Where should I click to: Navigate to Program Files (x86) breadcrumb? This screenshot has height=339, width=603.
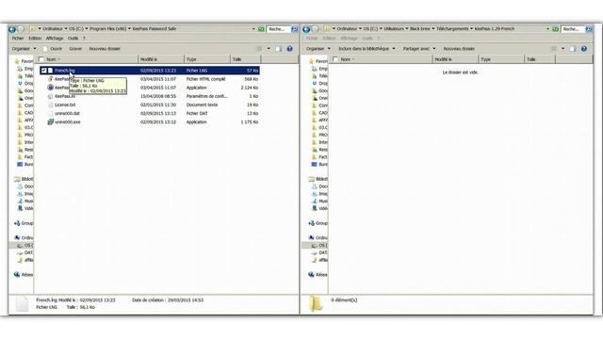(107, 29)
